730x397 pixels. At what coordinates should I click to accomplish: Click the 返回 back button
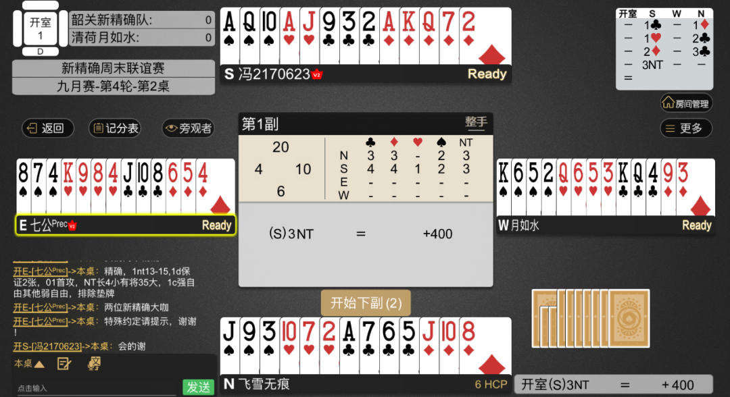tap(47, 128)
